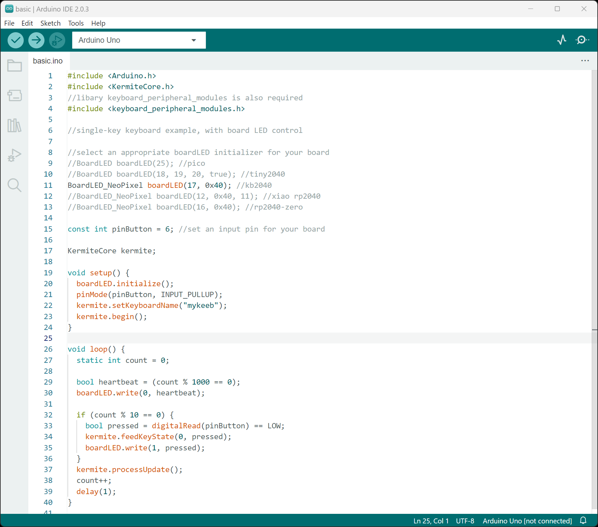Click the UTF-8 encoding status entry
Screen dimensions: 598x527
pyautogui.click(x=465, y=521)
